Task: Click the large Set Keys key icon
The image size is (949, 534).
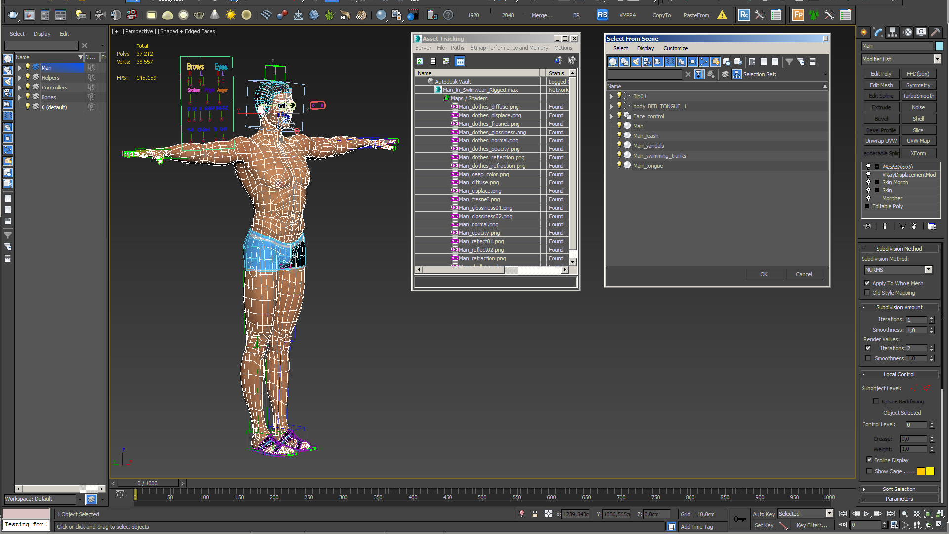Action: click(739, 519)
